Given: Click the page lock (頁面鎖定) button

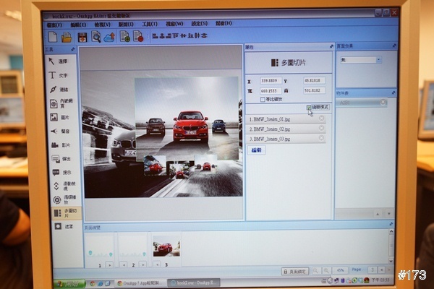Looking at the screenshot, I should click(x=297, y=271).
